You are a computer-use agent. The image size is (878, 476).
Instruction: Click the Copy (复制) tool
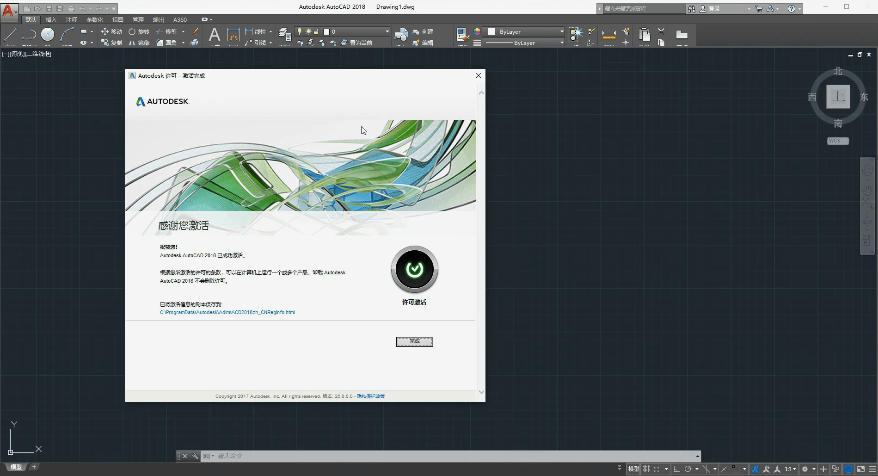(x=111, y=43)
